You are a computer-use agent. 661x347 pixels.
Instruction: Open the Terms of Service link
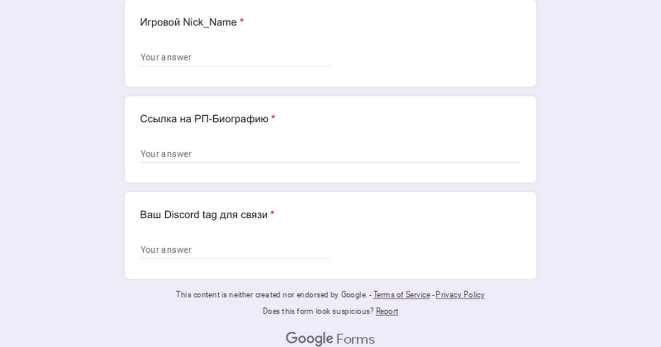pyautogui.click(x=402, y=295)
